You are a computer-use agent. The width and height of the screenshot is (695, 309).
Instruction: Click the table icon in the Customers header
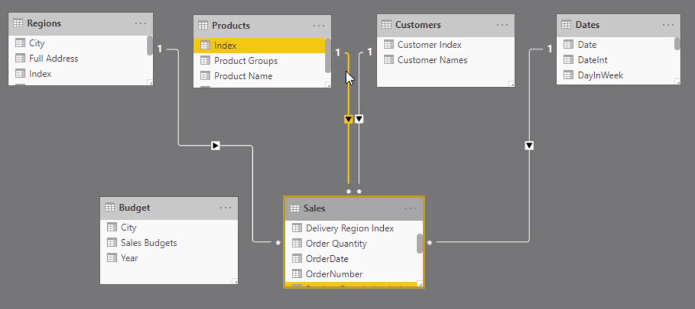(387, 25)
